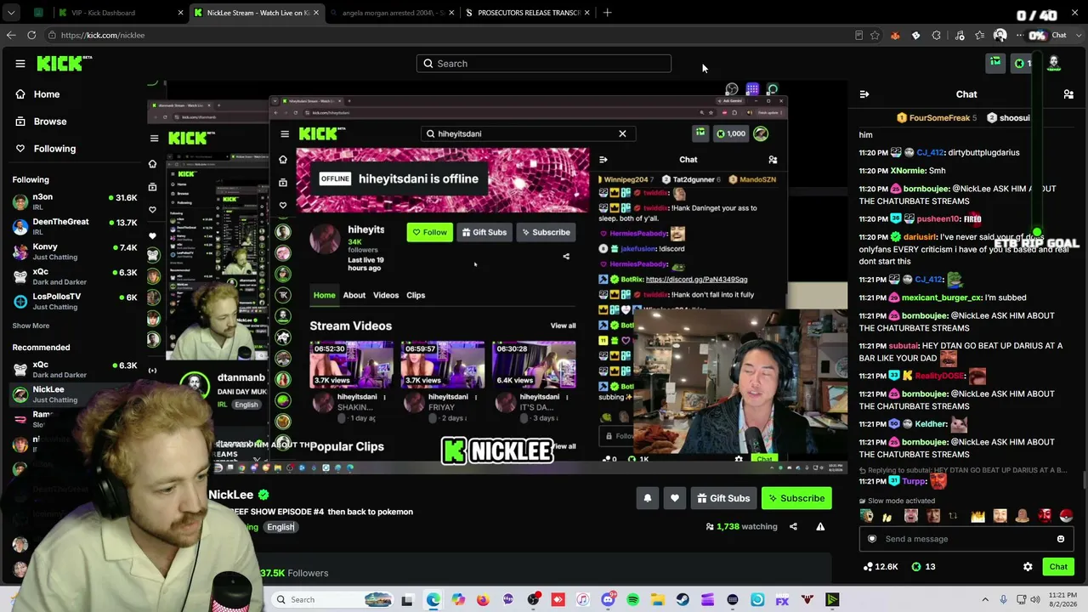
Task: Open the channel points balance showing 12.6K
Action: pyautogui.click(x=880, y=567)
